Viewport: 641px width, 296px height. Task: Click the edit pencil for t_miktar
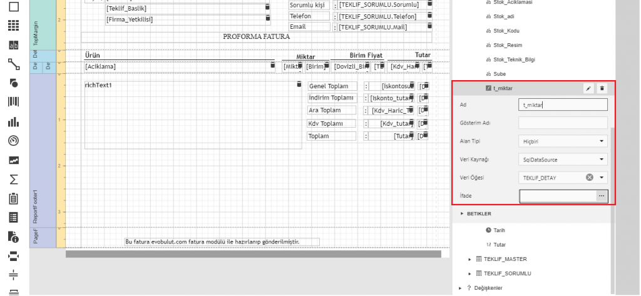coord(588,89)
